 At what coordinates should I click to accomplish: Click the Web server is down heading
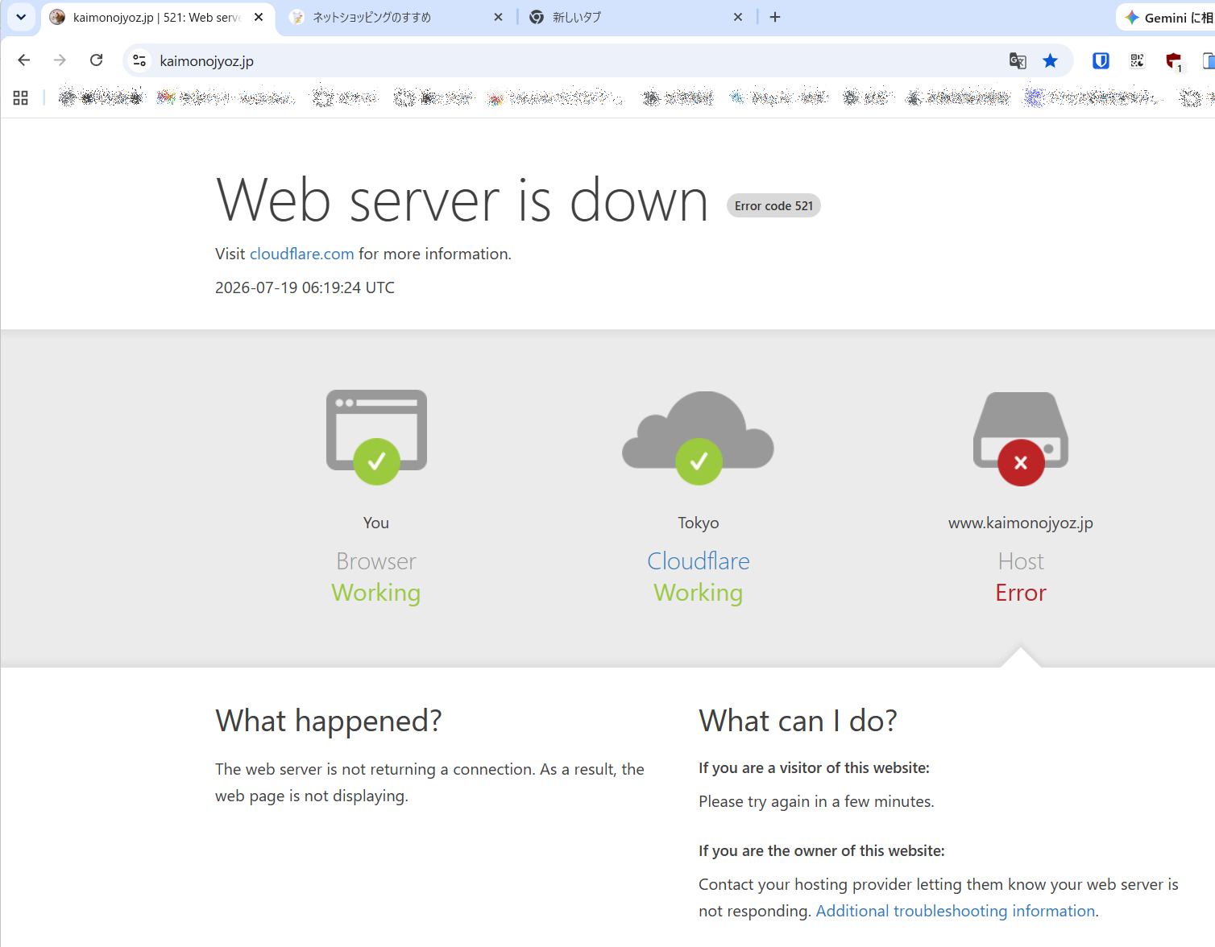[x=462, y=201]
